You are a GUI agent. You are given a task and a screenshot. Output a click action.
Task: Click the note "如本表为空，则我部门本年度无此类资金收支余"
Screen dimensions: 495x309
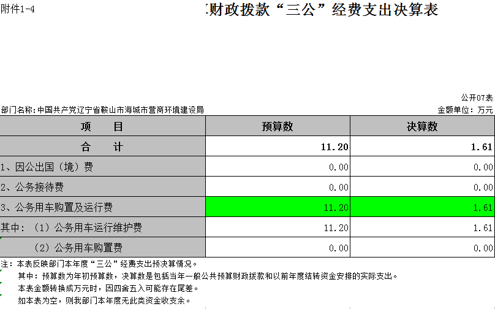(x=104, y=300)
